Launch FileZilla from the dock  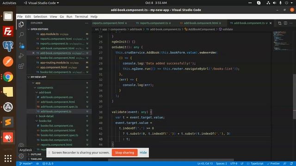[x=8, y=31]
